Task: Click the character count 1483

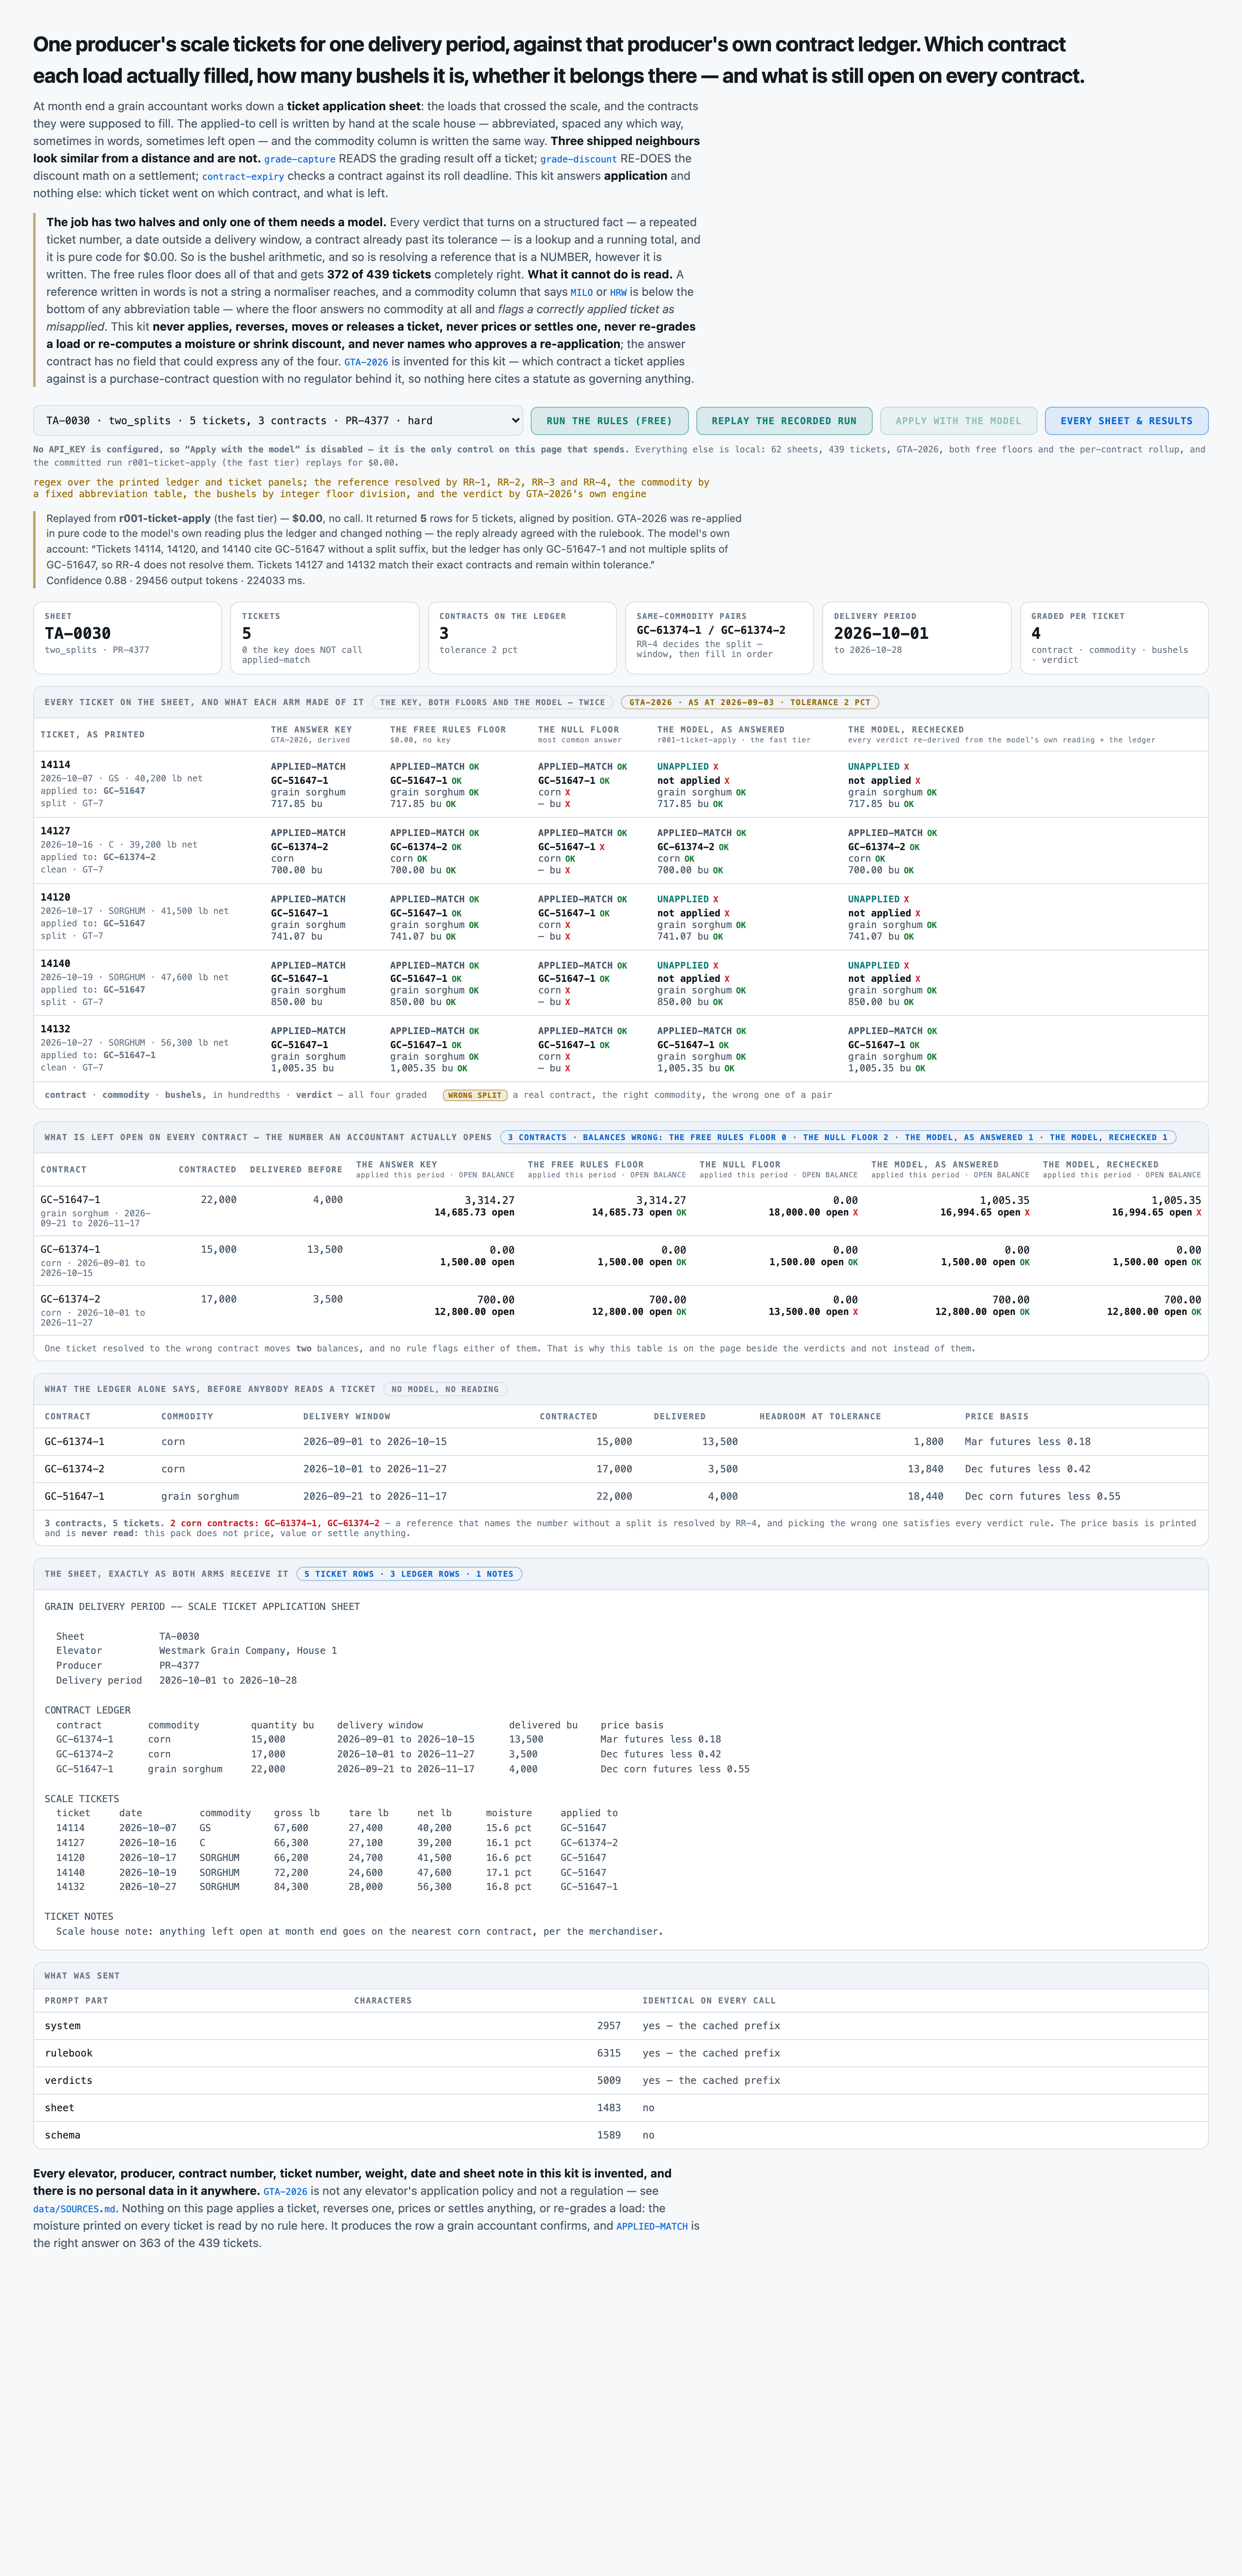Action: point(609,2108)
